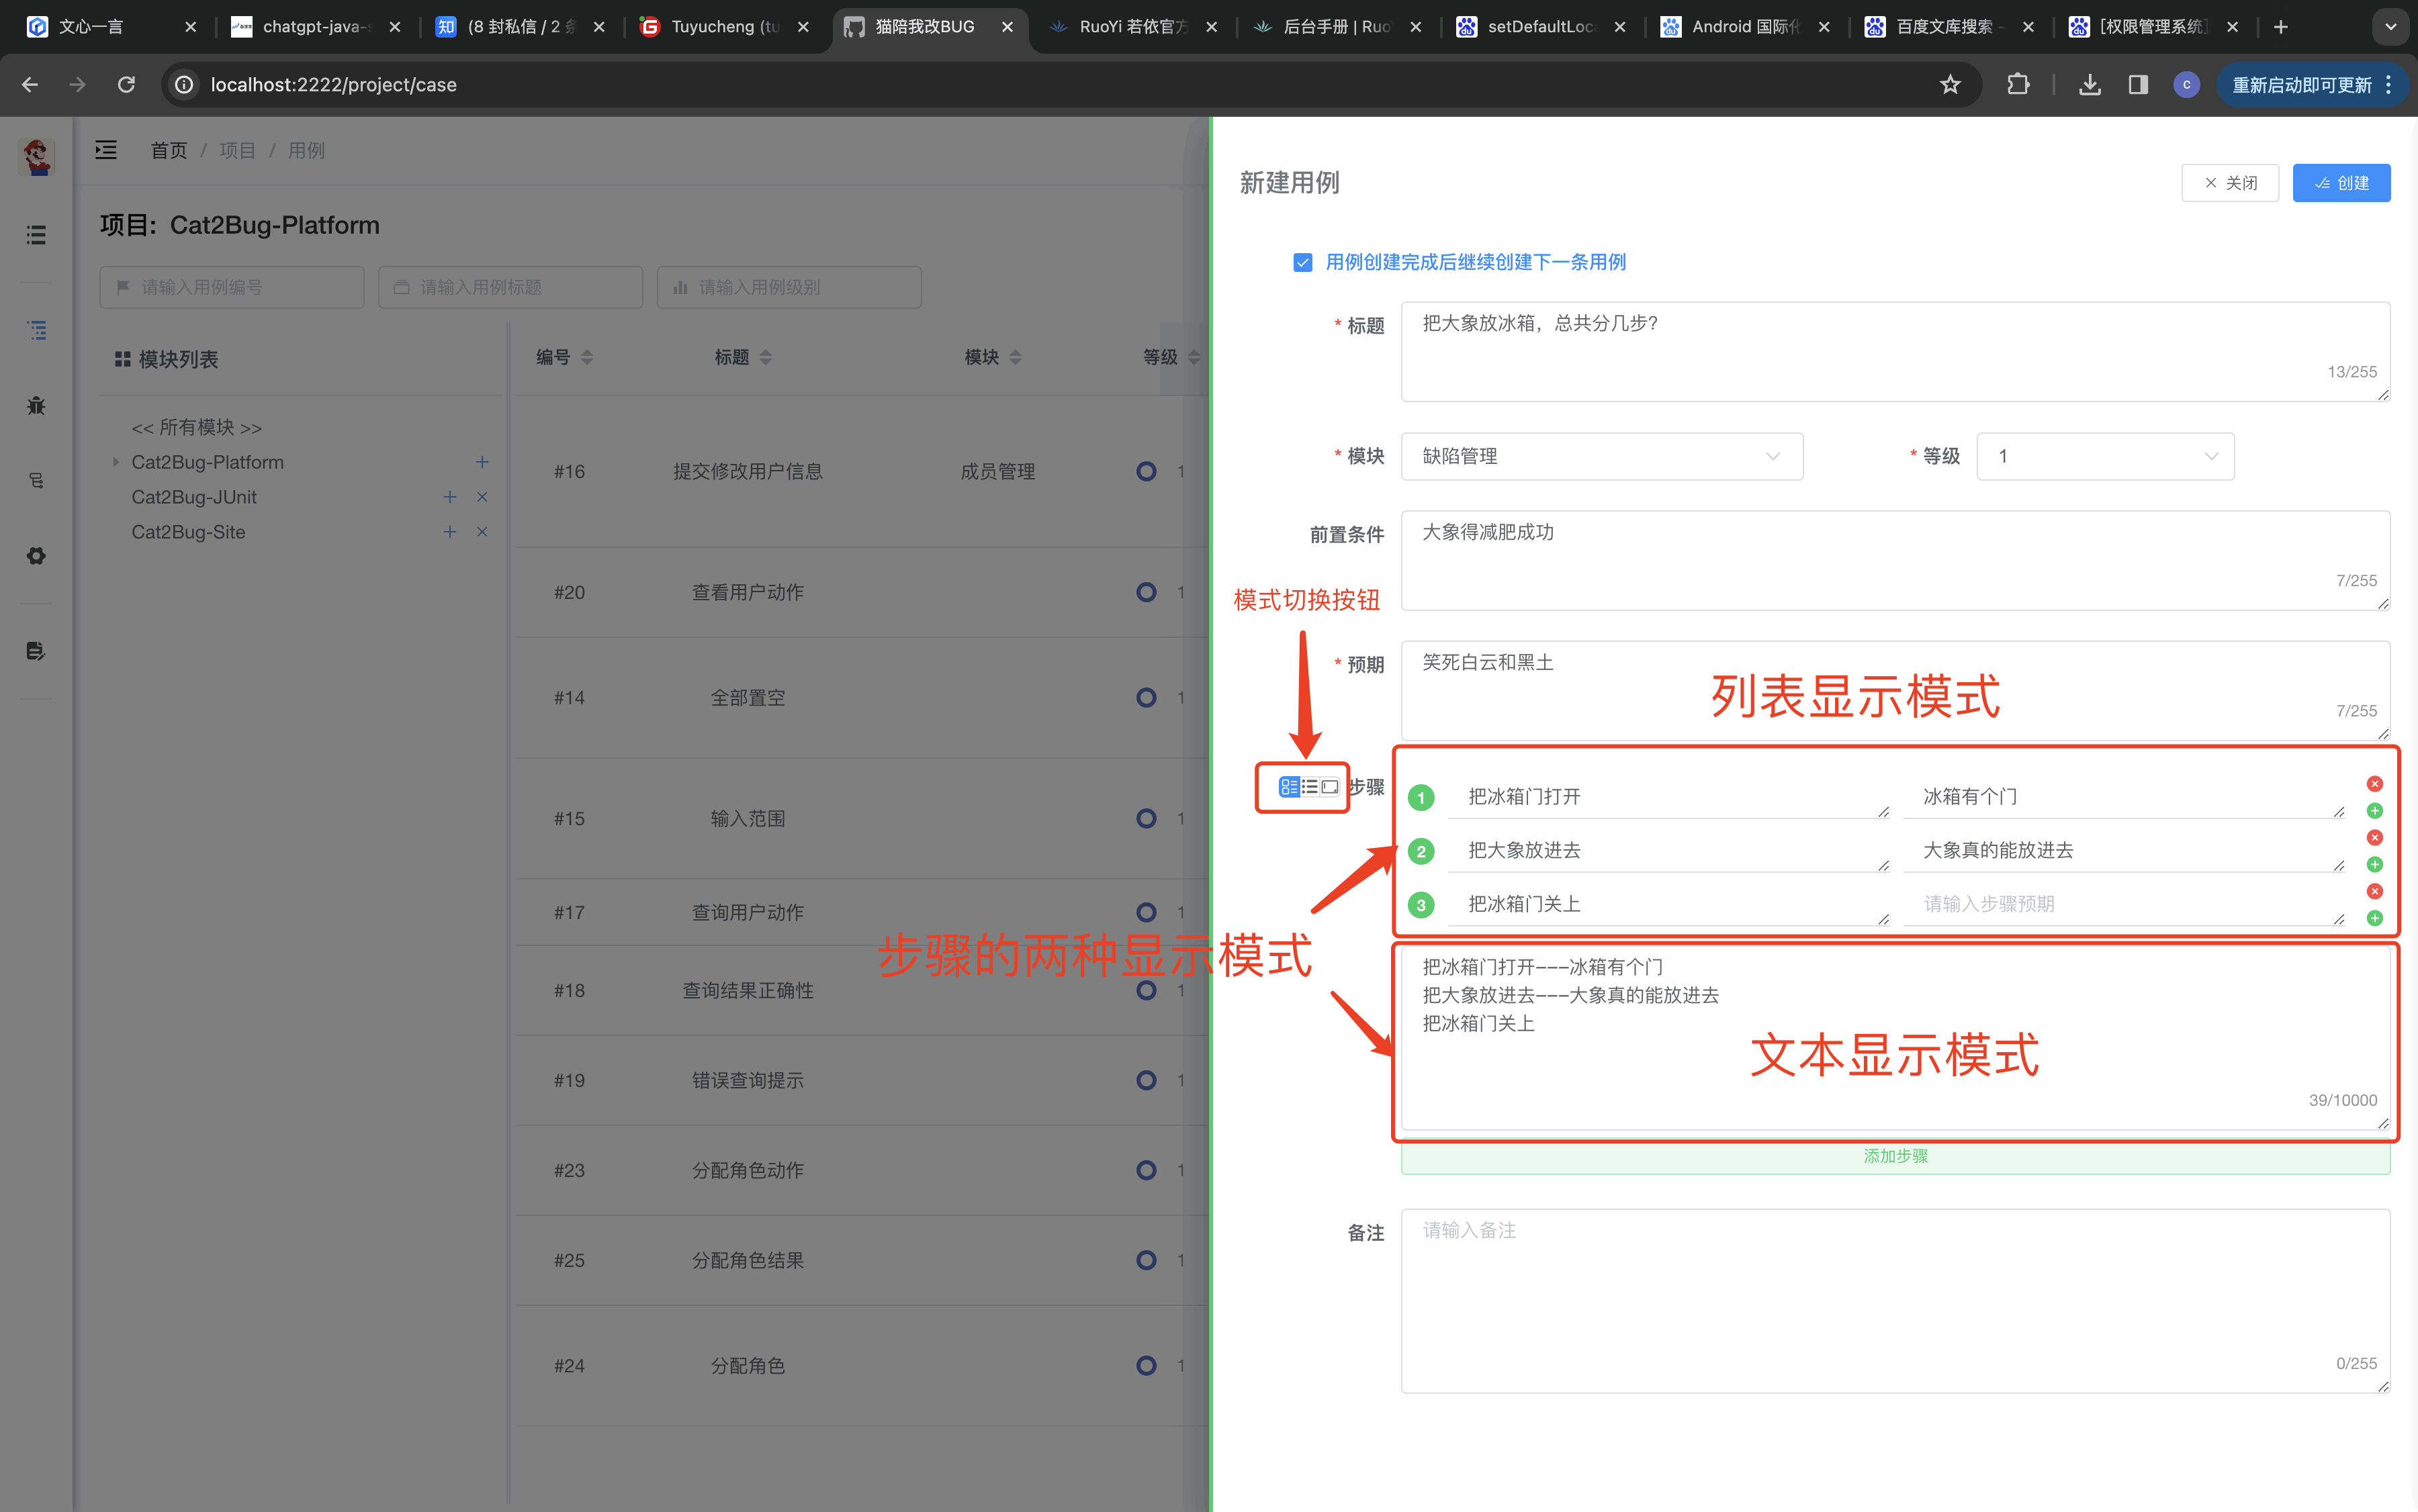Open the list icon in left sidebar
Screen dimensions: 2418x1512
pos(36,235)
